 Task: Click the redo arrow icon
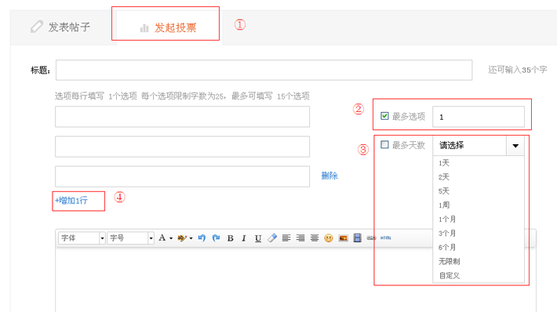click(216, 238)
